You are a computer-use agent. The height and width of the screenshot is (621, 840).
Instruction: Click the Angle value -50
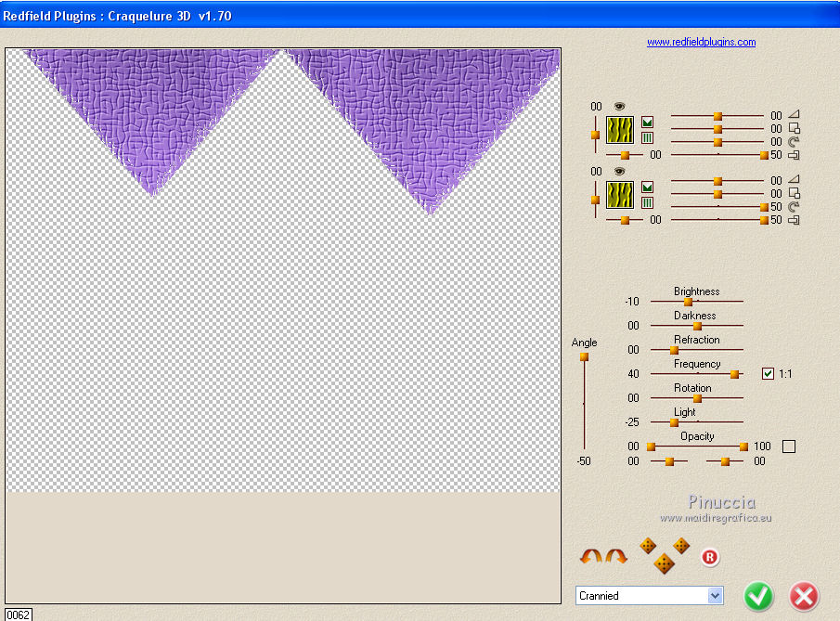(584, 461)
